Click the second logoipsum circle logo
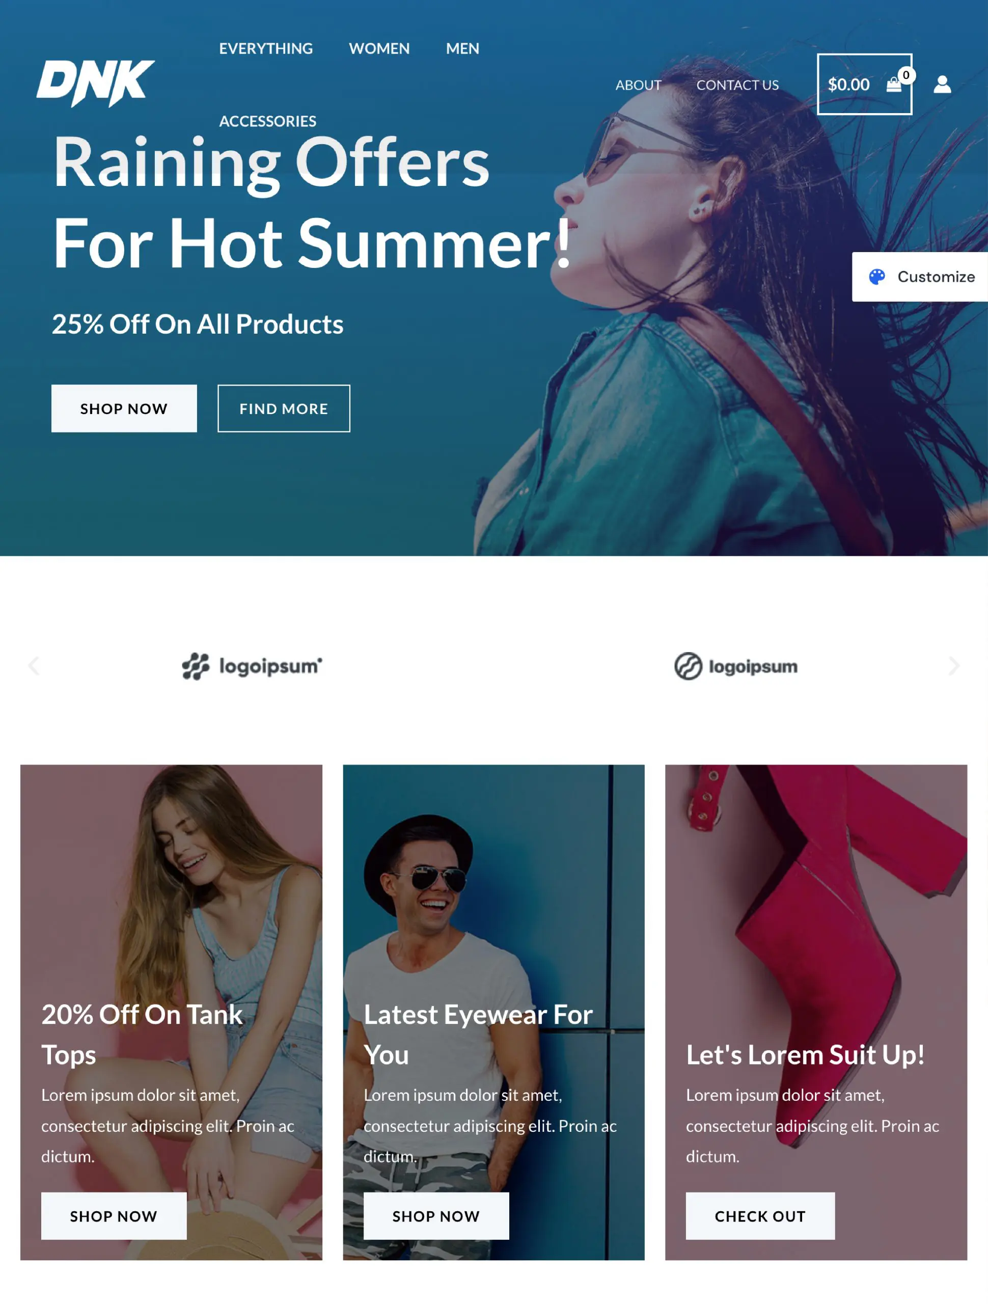The image size is (988, 1304). (736, 666)
